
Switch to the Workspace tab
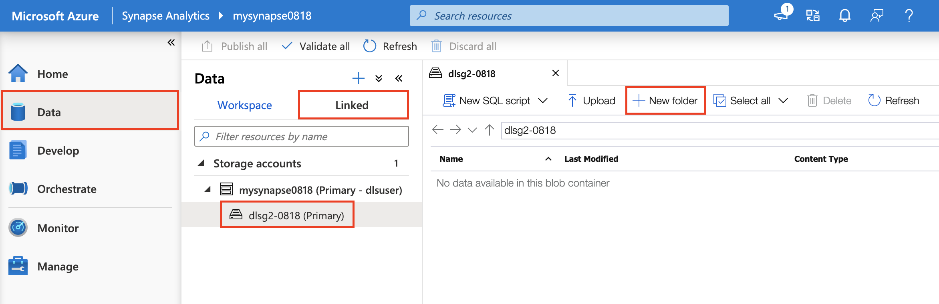pos(245,105)
